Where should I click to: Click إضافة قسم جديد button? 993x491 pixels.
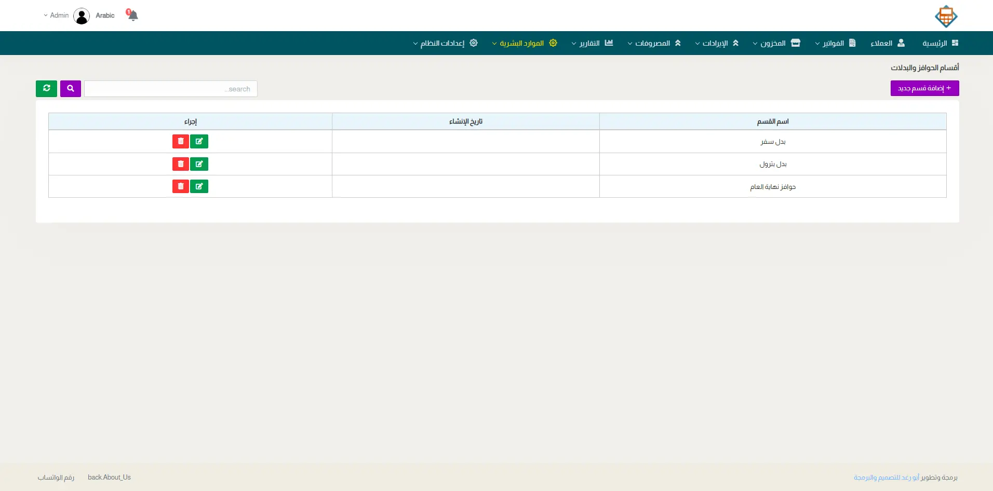[924, 88]
